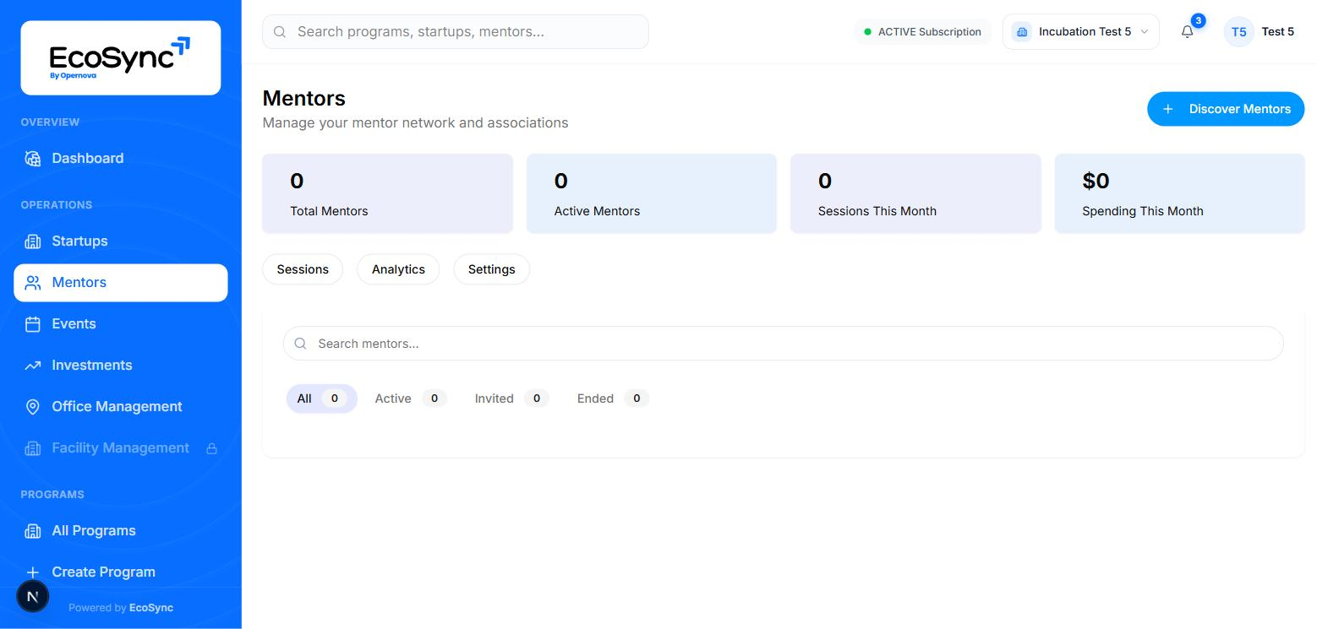Viewport: 1317px width, 629px height.
Task: Click the Incubation Test 5 building icon
Action: (1022, 32)
